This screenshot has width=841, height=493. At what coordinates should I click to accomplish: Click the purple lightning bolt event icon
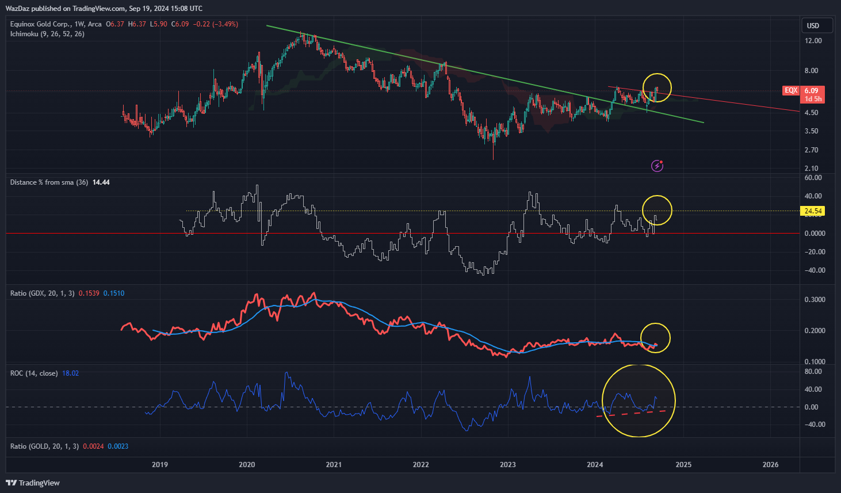(657, 166)
